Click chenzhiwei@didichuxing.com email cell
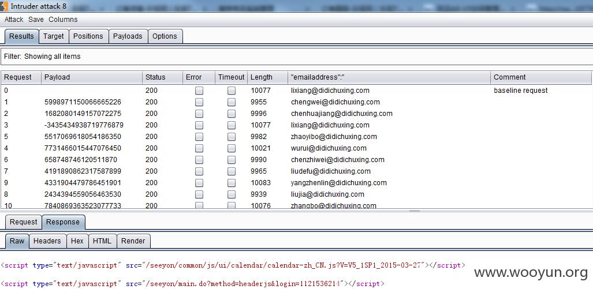The image size is (593, 289). 337,159
